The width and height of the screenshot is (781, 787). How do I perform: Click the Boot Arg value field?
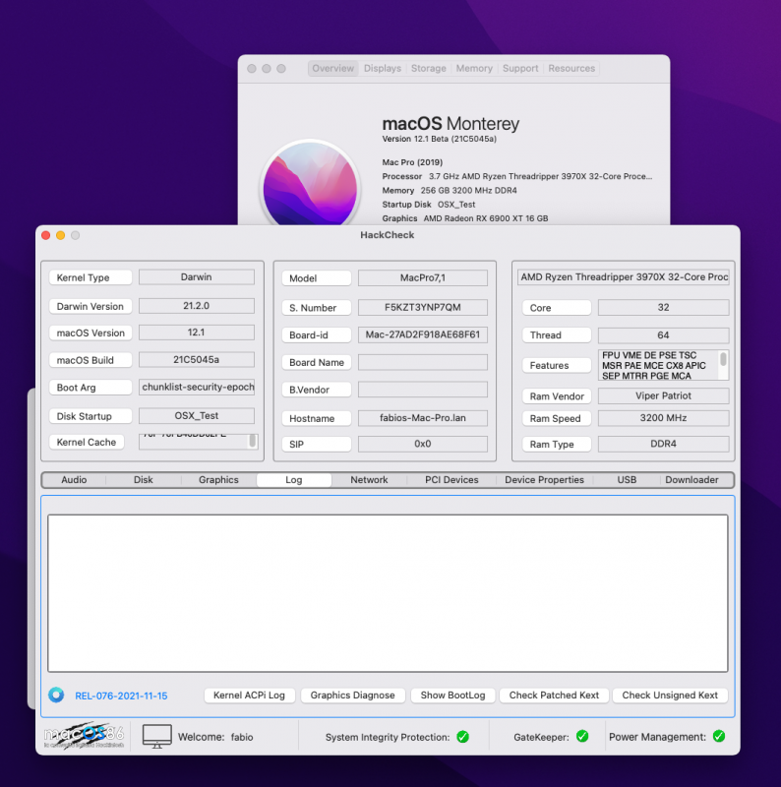coord(197,387)
